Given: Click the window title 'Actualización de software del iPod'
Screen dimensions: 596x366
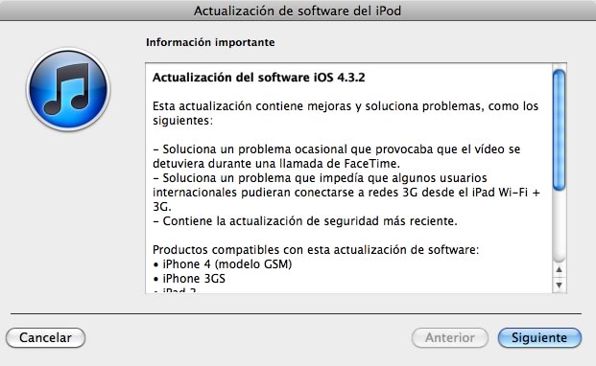Looking at the screenshot, I should (x=298, y=11).
